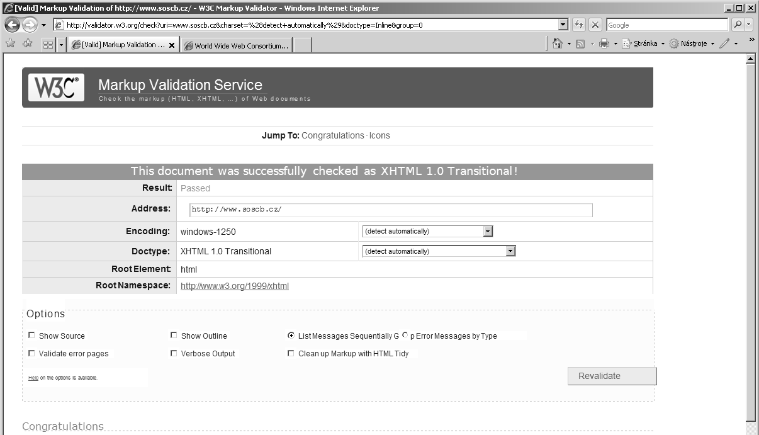Open the Doctype detect automatically dropdown

[439, 251]
